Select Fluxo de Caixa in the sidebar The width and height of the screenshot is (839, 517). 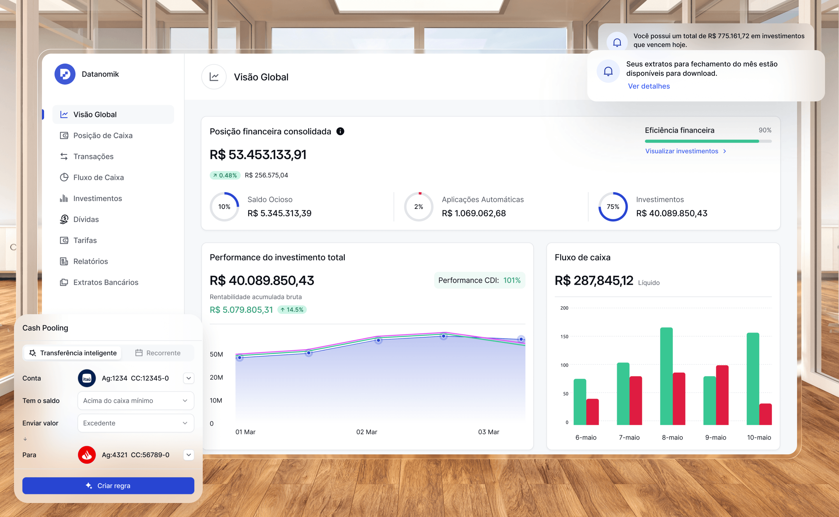98,177
